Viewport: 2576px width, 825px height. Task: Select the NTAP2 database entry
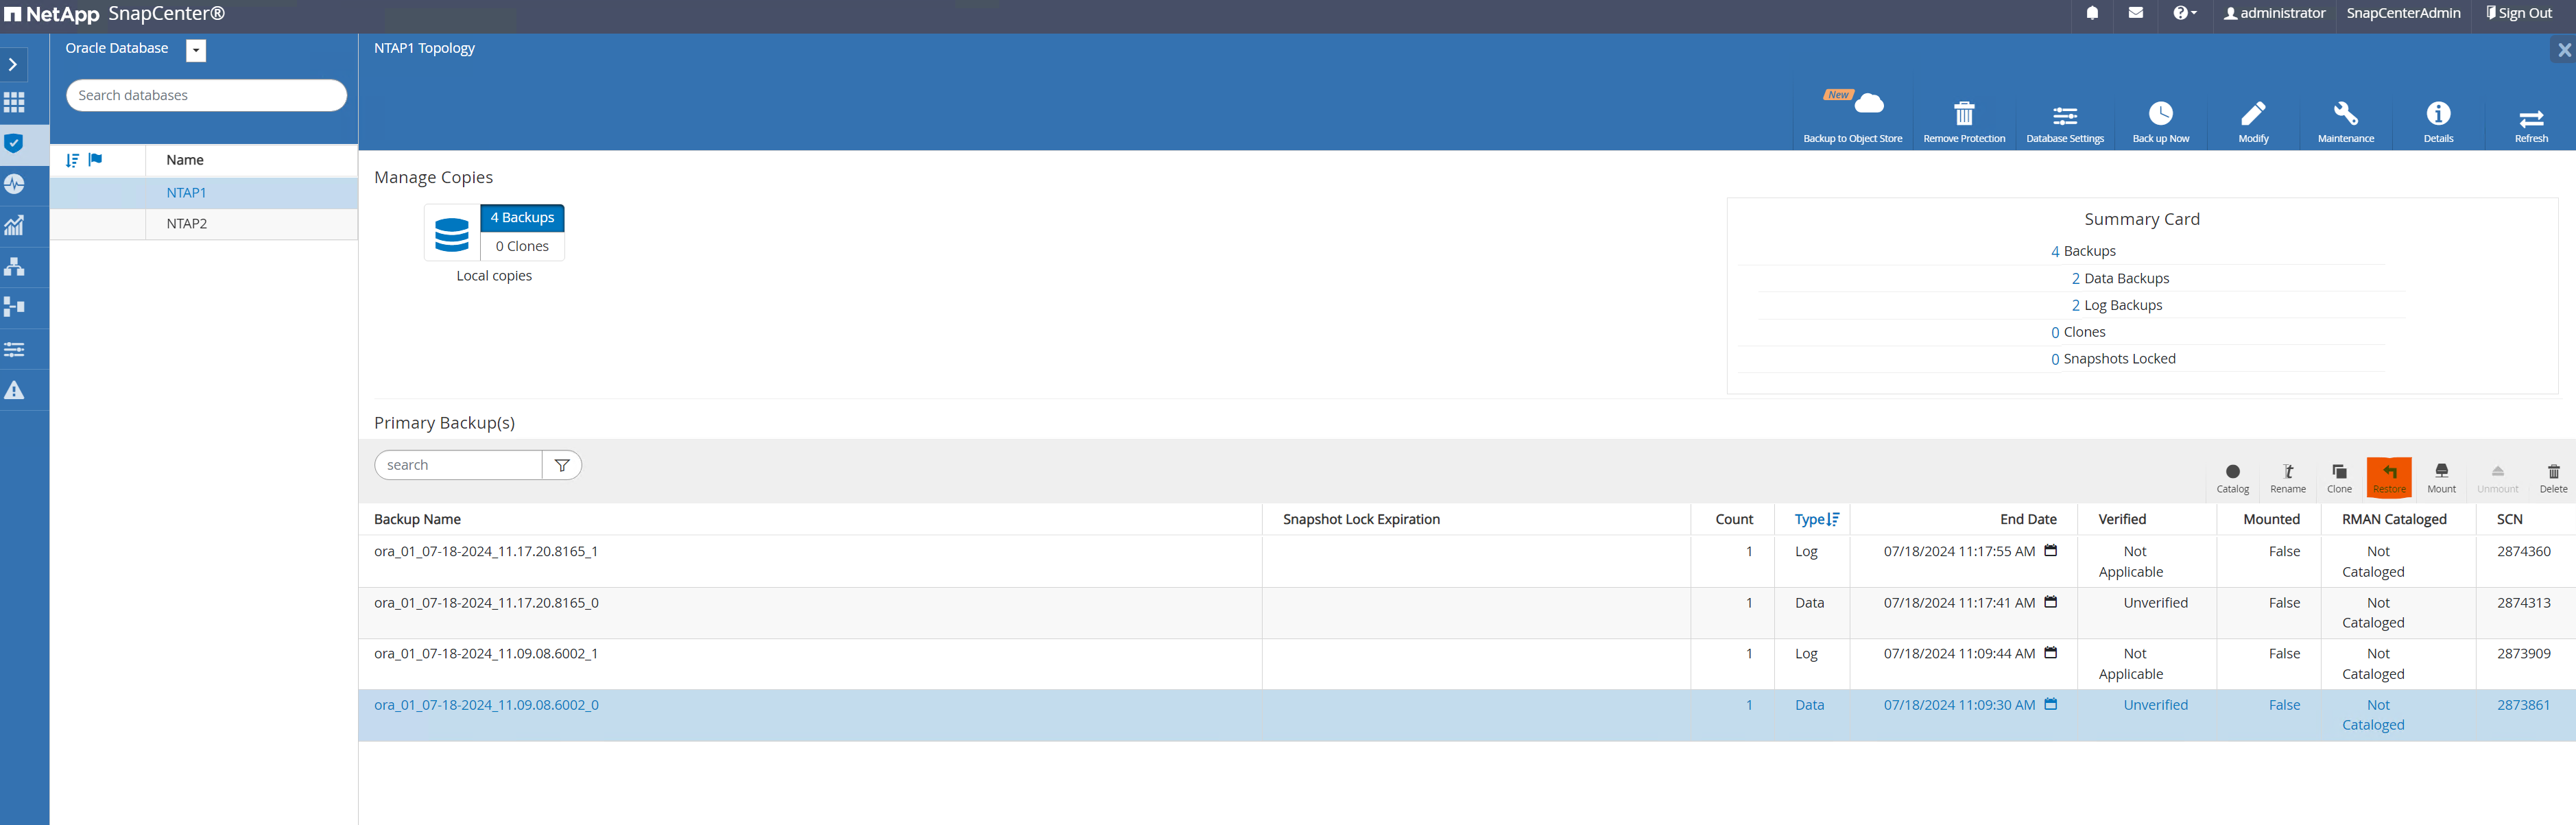click(x=186, y=222)
